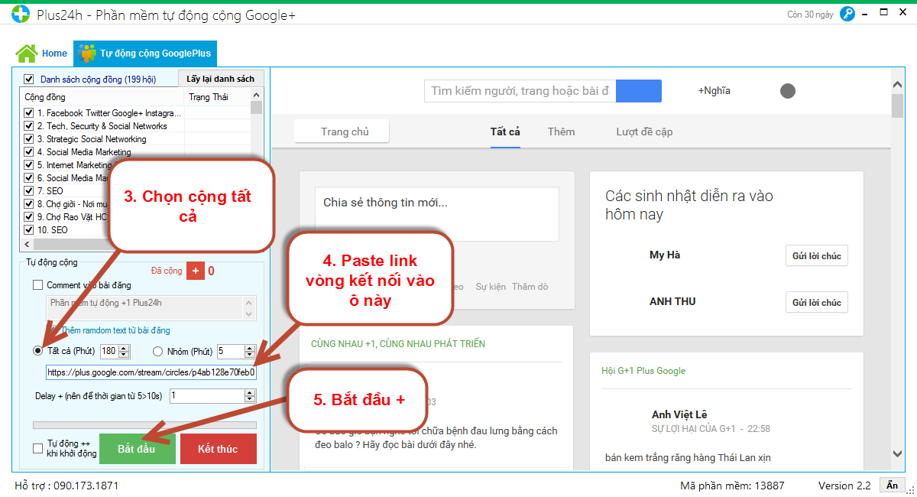The image size is (917, 497).
Task: Decrease the Tất cả minutes value 180
Action: [x=125, y=356]
